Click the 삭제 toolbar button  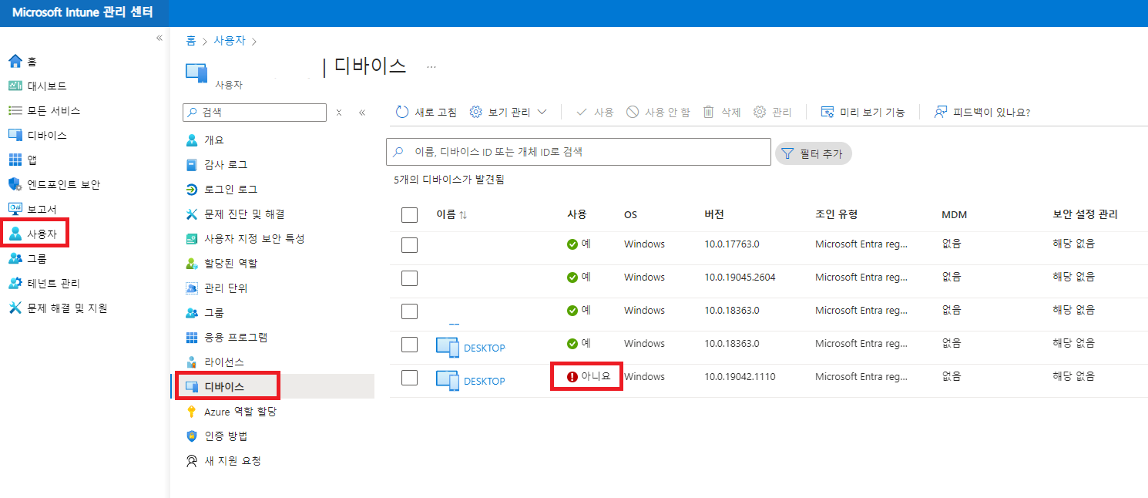[722, 113]
